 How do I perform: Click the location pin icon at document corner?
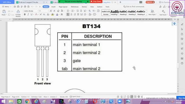tap(174, 24)
